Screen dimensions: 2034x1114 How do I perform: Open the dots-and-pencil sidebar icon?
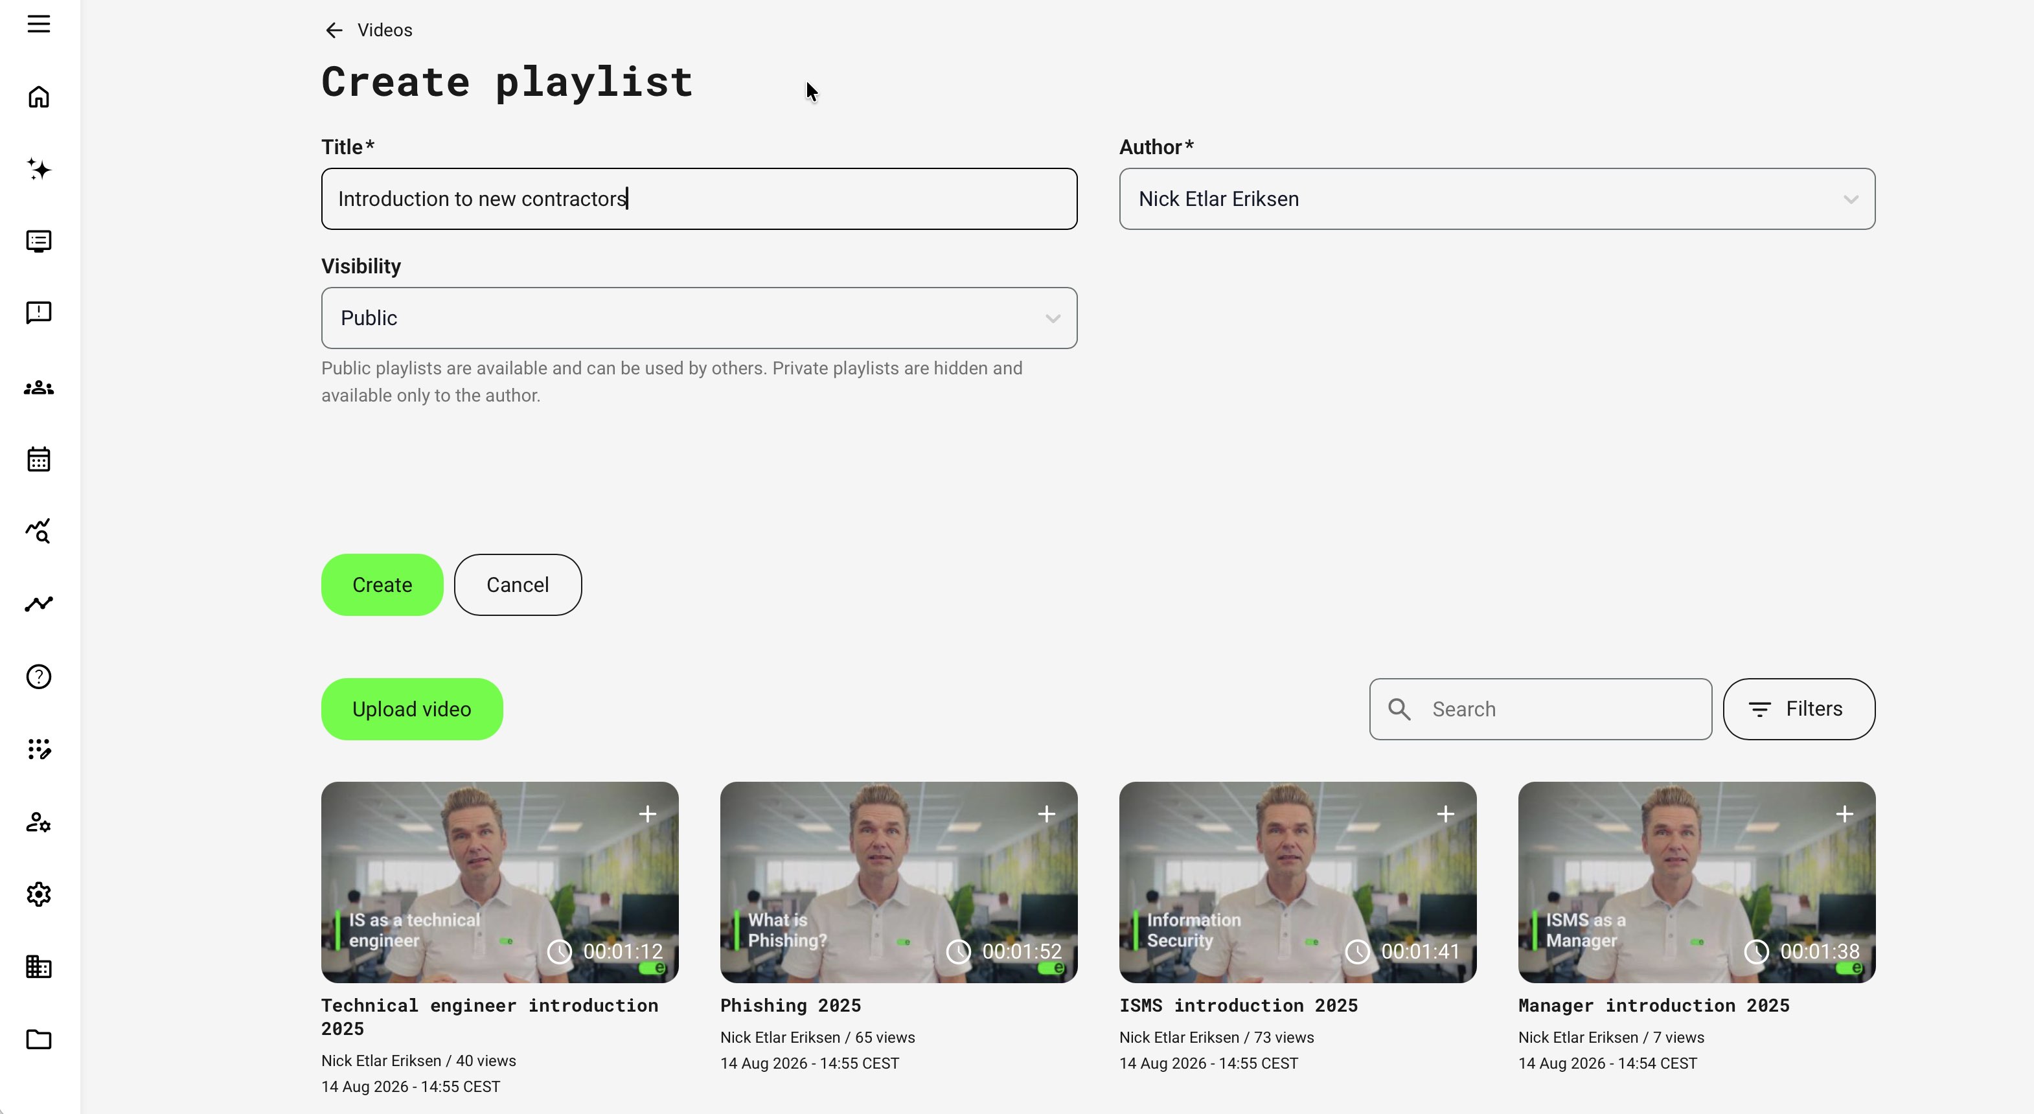(39, 749)
